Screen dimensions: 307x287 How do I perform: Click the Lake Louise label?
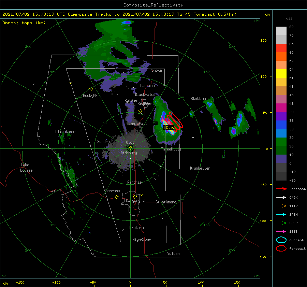pos(26,168)
